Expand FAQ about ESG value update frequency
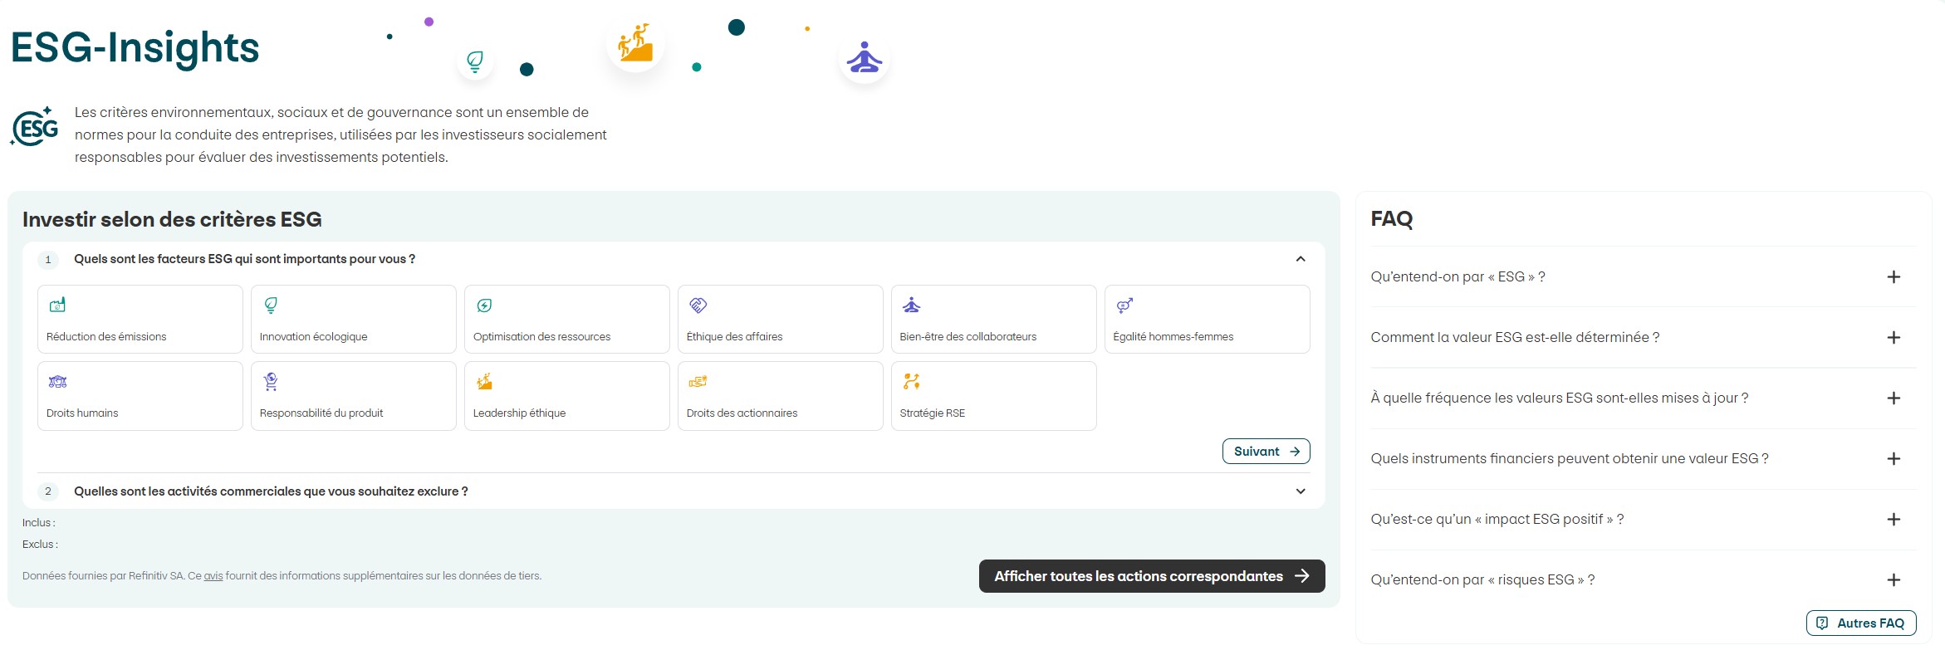Image resolution: width=1945 pixels, height=650 pixels. [1894, 398]
